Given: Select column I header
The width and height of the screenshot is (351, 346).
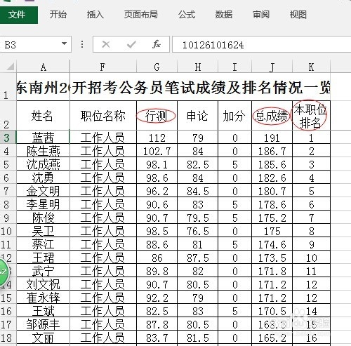Looking at the screenshot, I should 234,67.
